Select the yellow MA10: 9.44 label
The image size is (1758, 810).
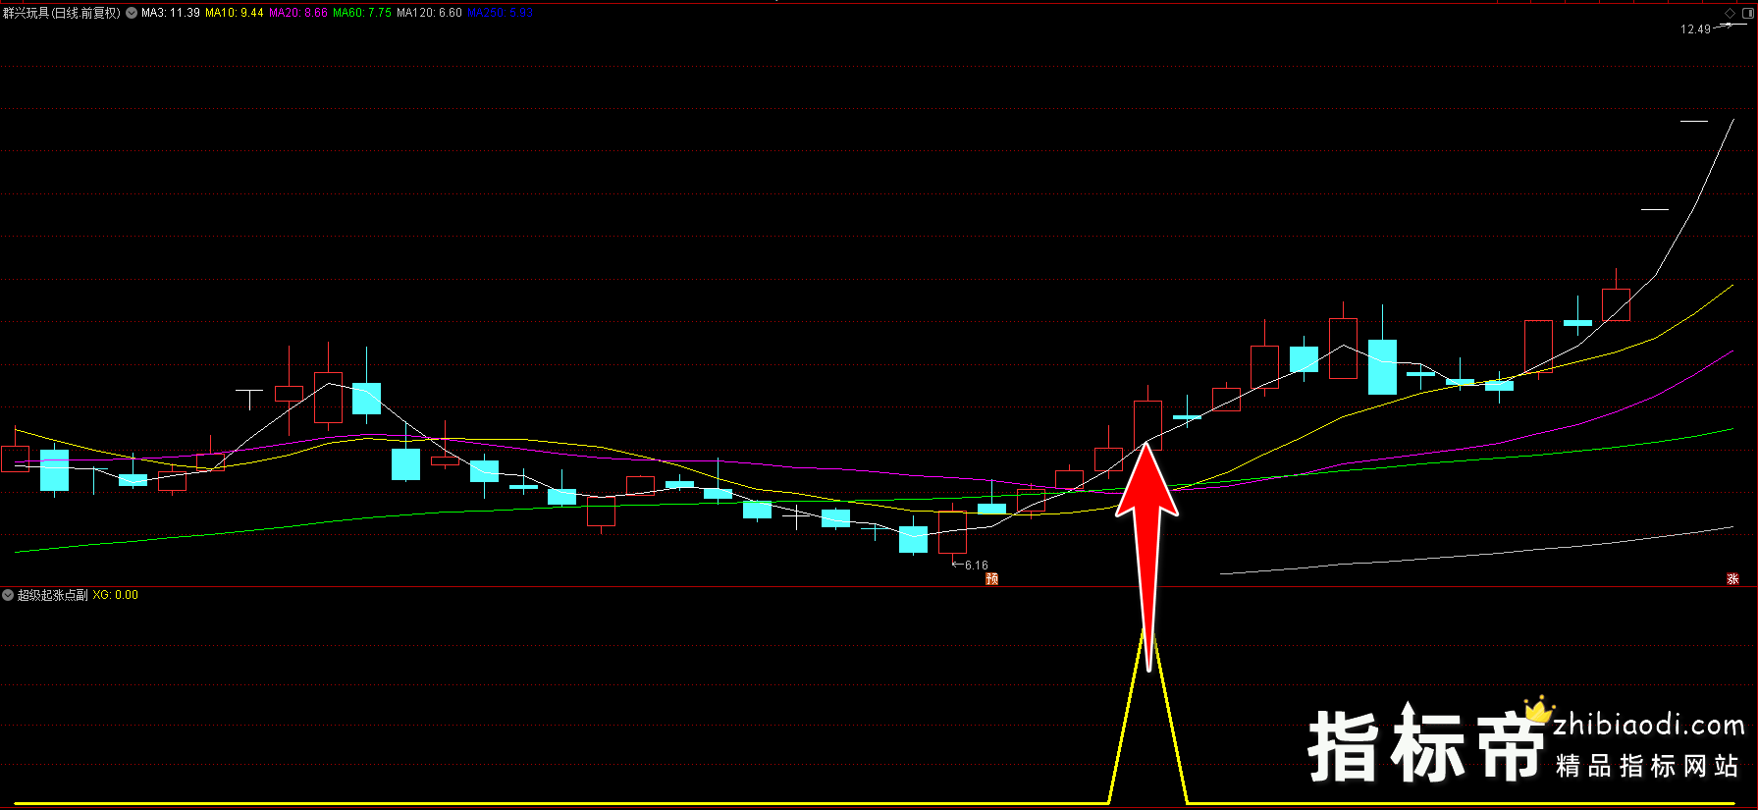[234, 13]
